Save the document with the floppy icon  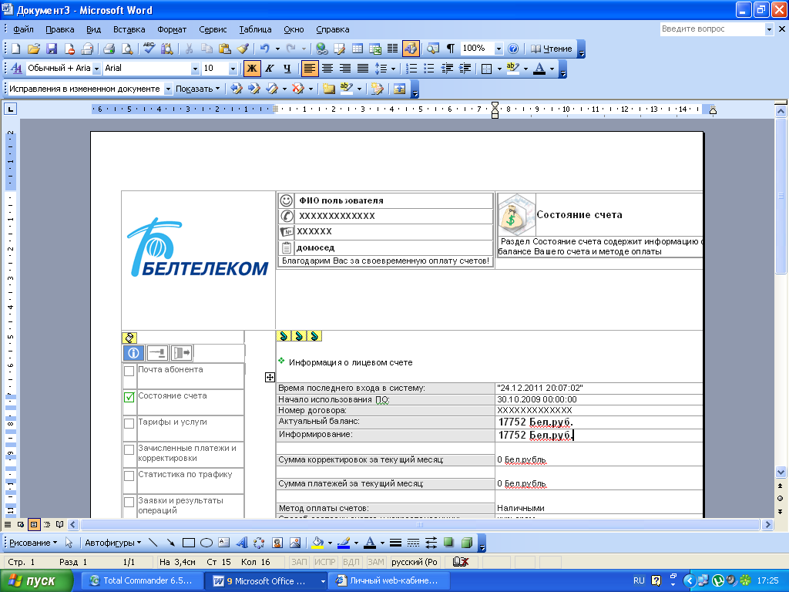pos(52,49)
